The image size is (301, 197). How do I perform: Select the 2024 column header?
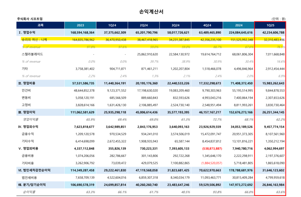pyautogui.click(x=239, y=25)
